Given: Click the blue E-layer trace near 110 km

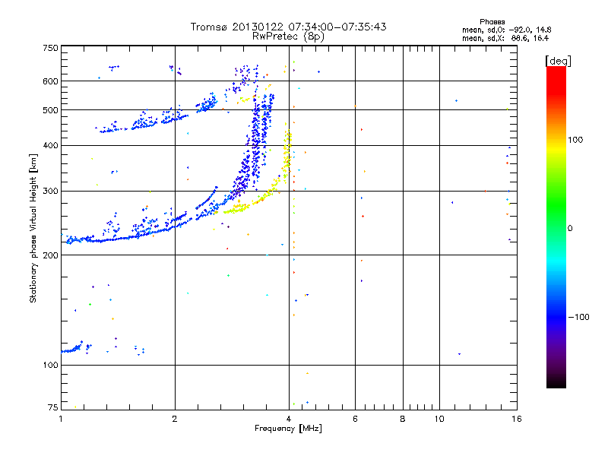Looking at the screenshot, I should click(x=71, y=350).
